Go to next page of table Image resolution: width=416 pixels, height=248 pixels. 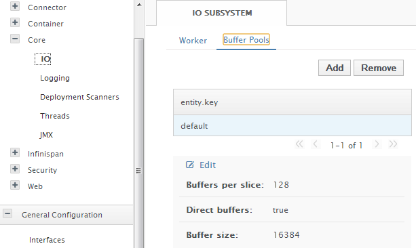(x=377, y=144)
